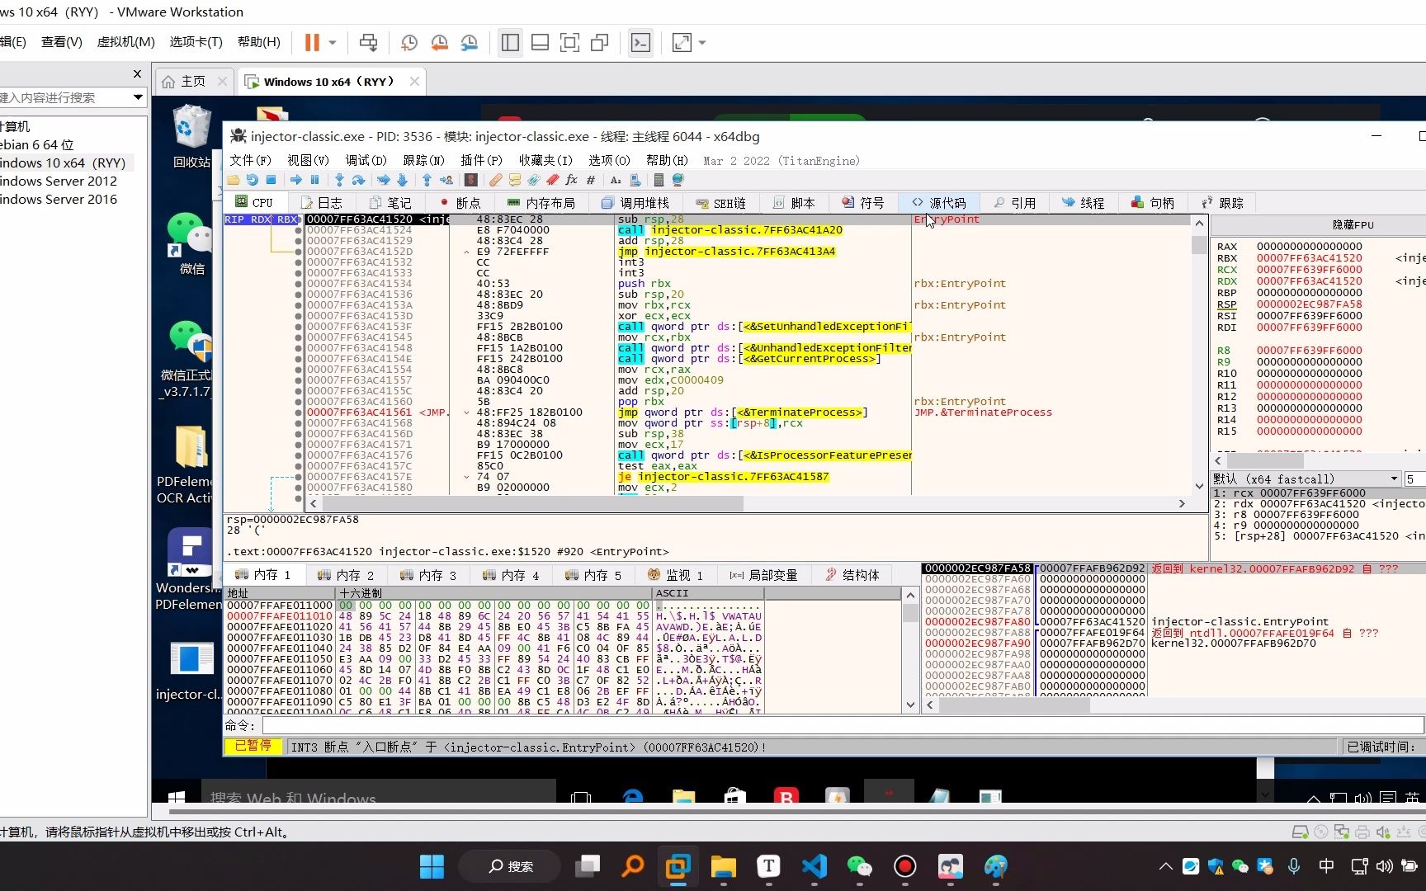Click the step over icon
The width and height of the screenshot is (1426, 891).
click(358, 180)
